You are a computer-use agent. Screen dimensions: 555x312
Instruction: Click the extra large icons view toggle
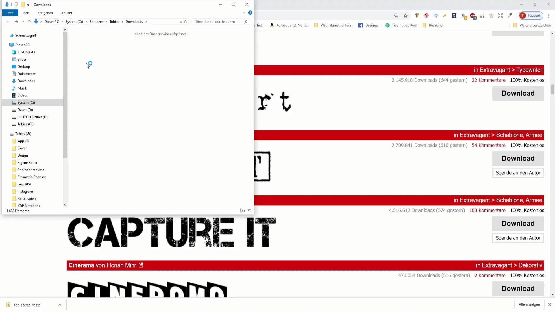click(x=249, y=210)
